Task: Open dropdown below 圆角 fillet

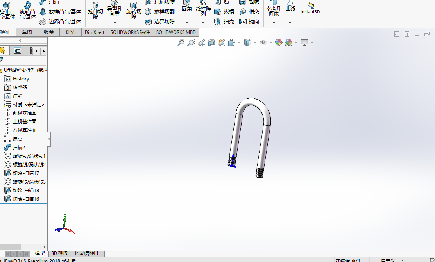Action: 187,23
